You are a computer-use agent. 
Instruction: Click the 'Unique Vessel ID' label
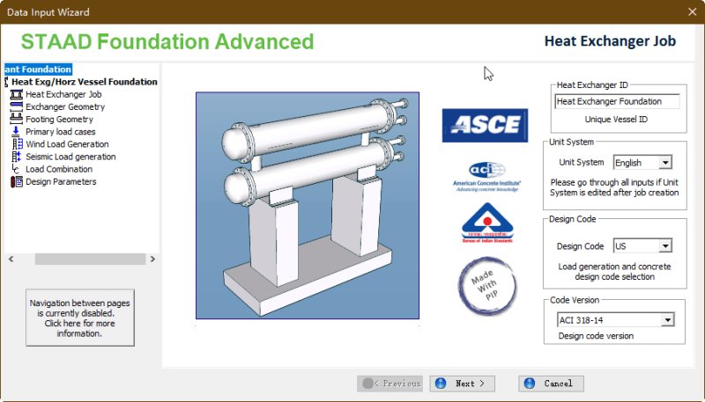(616, 120)
